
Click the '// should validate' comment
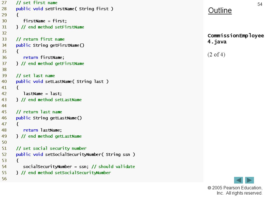113,167
